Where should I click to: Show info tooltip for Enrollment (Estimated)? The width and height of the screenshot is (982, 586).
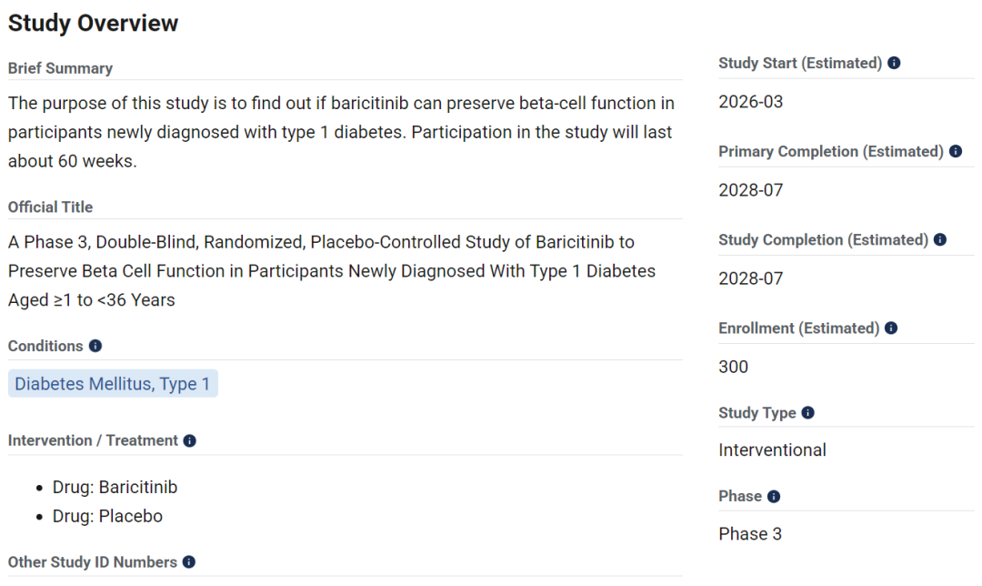pos(890,328)
